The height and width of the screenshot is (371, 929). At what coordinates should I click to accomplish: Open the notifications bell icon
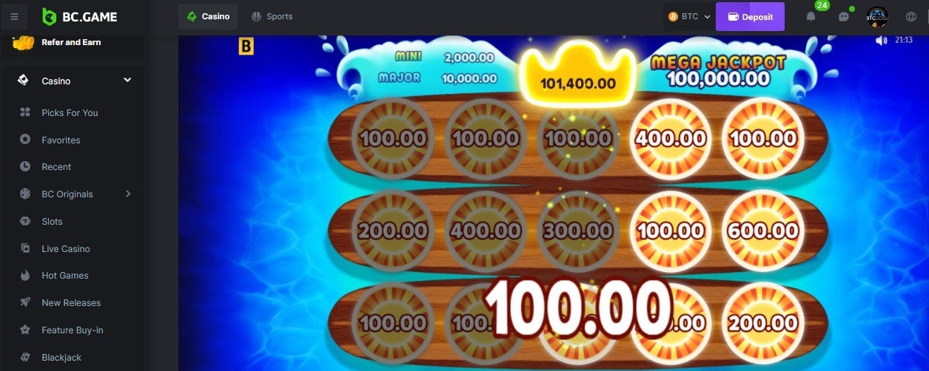(811, 16)
